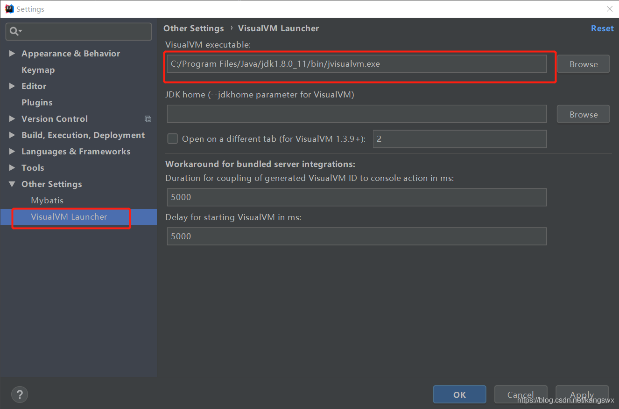
Task: Browse for JDK home directory
Action: [584, 115]
